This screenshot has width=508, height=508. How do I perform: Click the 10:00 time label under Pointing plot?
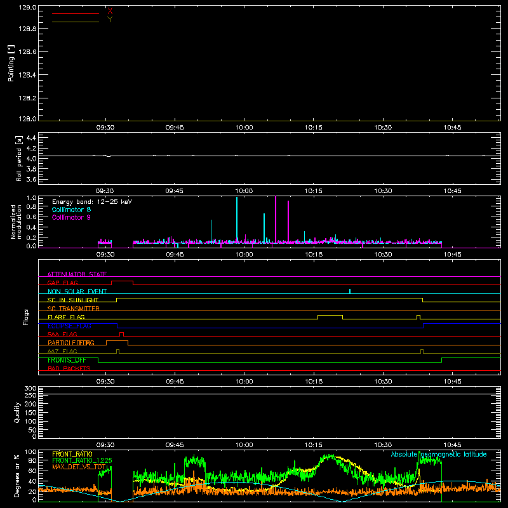pos(244,128)
